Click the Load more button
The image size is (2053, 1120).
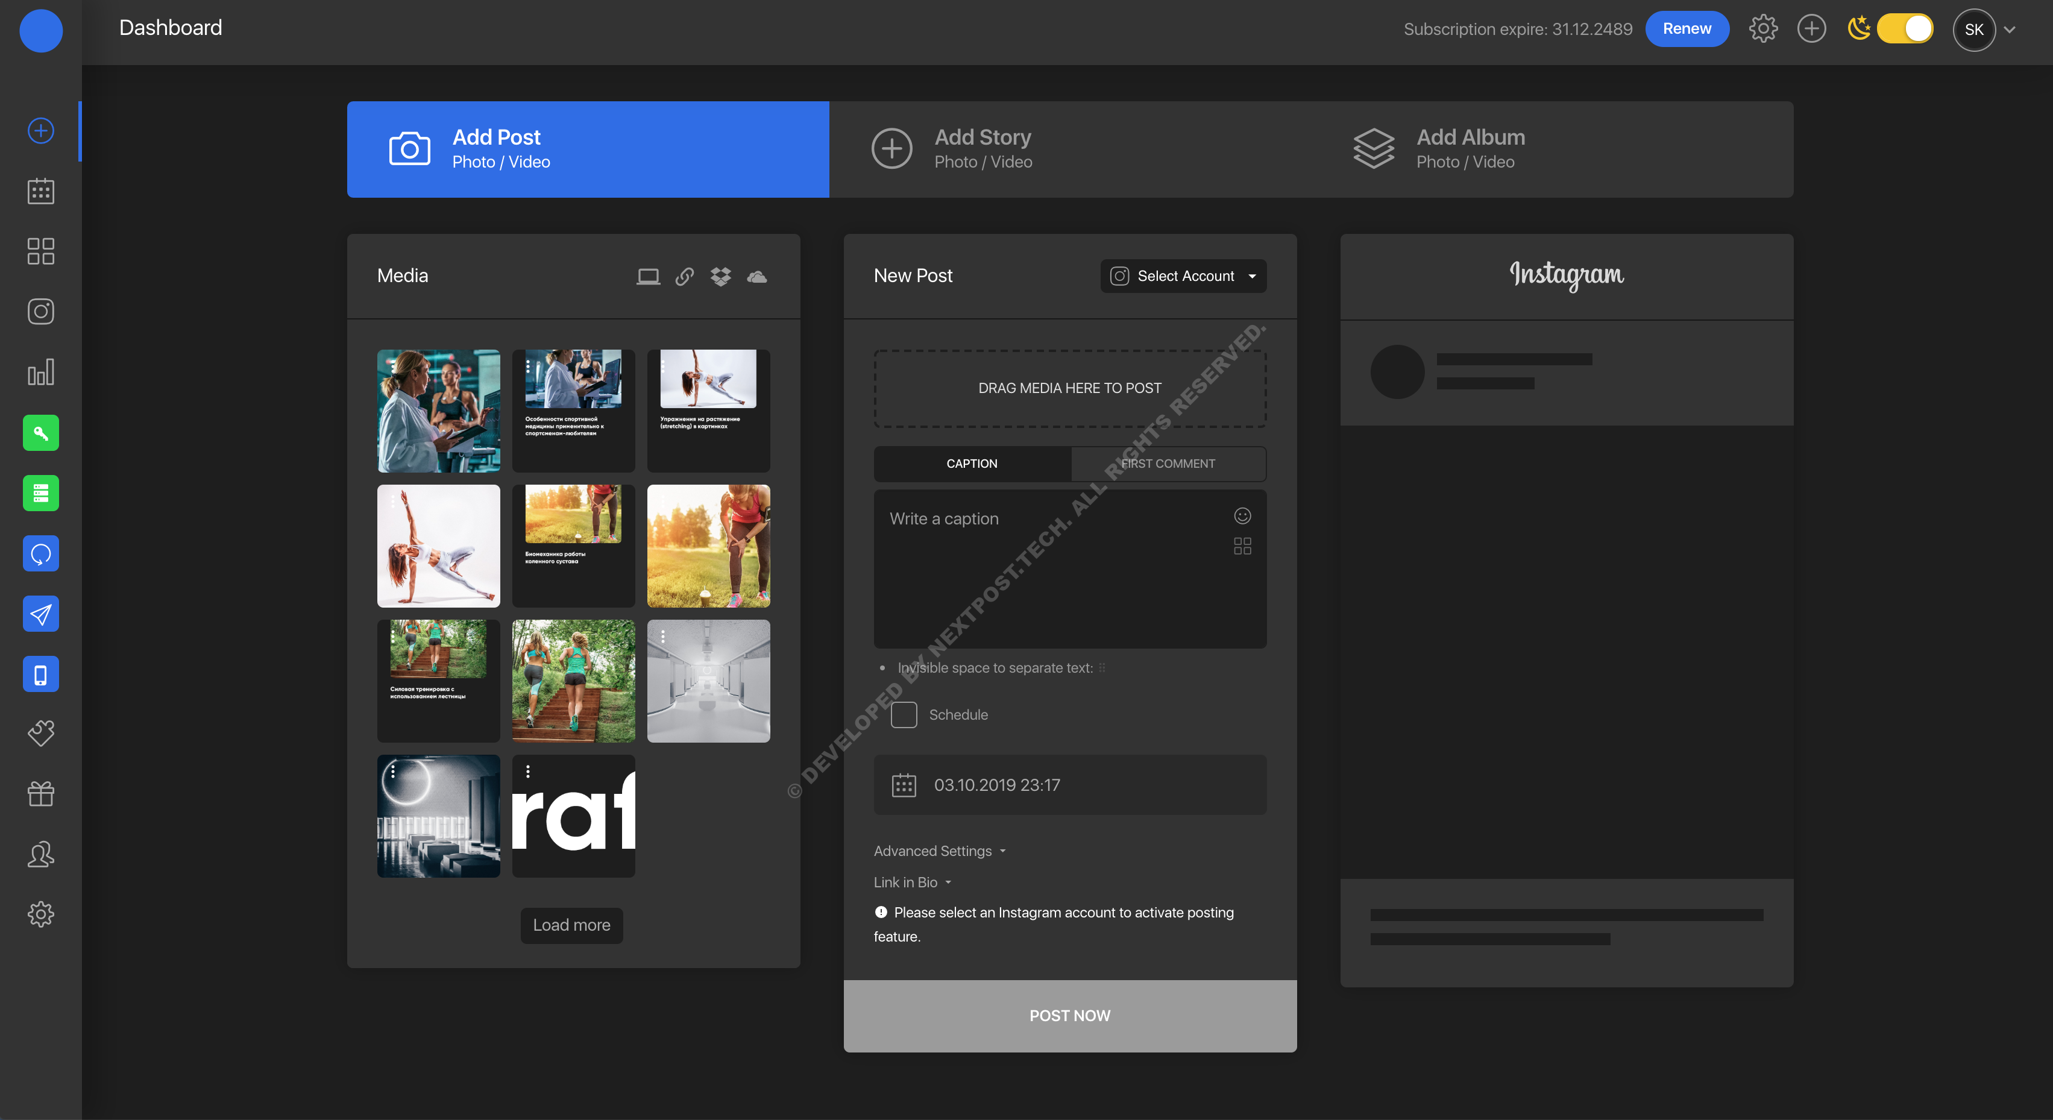(x=571, y=925)
